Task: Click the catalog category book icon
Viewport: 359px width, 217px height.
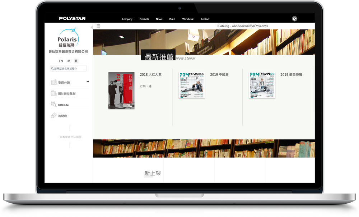Action: point(54,83)
